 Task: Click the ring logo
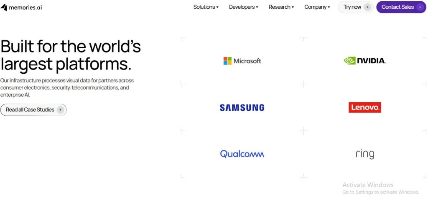point(365,154)
